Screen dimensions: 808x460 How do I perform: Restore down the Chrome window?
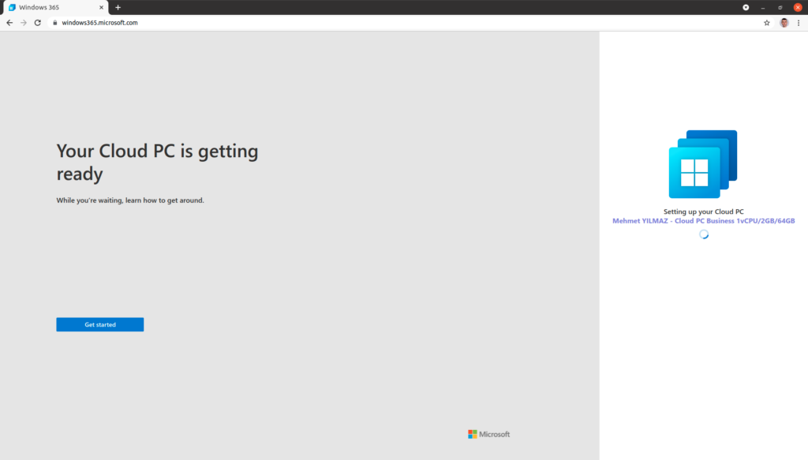click(x=780, y=7)
